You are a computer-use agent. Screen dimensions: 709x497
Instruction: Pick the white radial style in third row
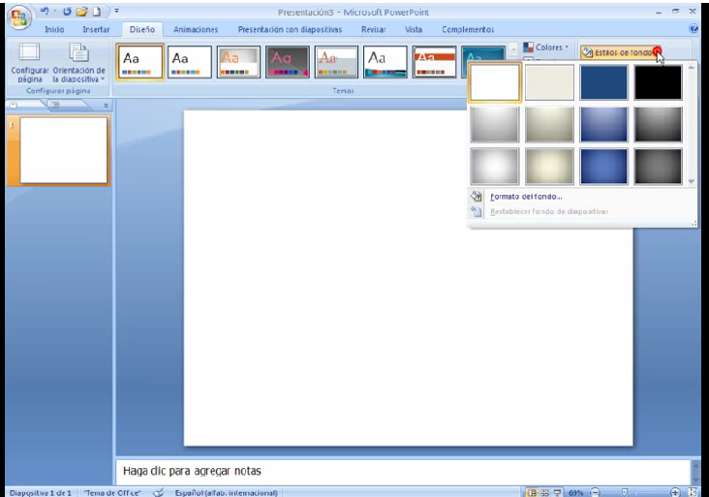495,167
